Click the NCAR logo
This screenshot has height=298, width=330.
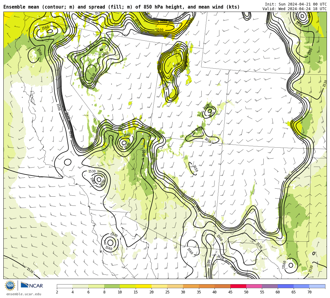coord(32,285)
